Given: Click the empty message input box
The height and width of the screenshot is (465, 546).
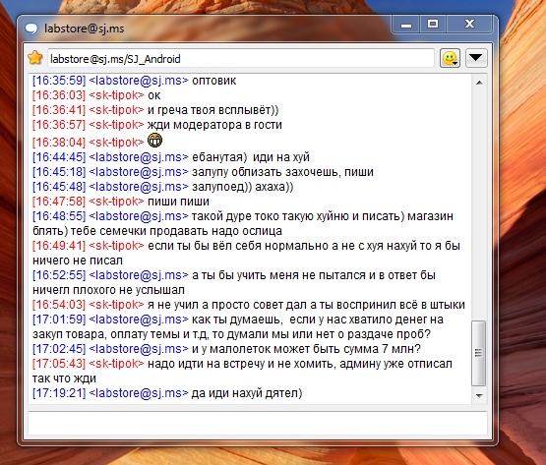Looking at the screenshot, I should 258,423.
